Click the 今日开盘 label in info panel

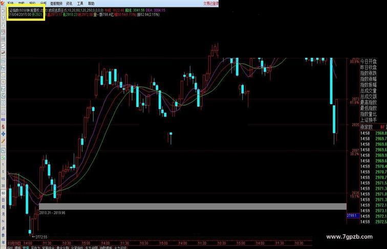tap(369, 61)
